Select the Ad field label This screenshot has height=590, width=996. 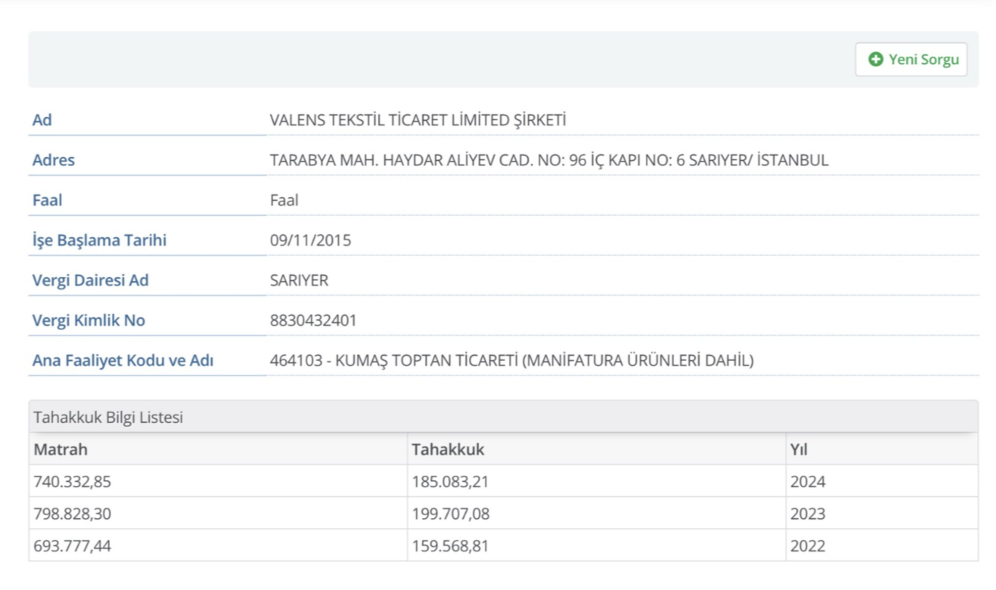click(x=42, y=120)
